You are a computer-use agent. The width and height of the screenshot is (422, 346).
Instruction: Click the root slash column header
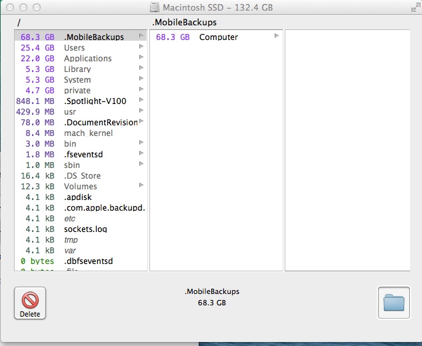19,23
